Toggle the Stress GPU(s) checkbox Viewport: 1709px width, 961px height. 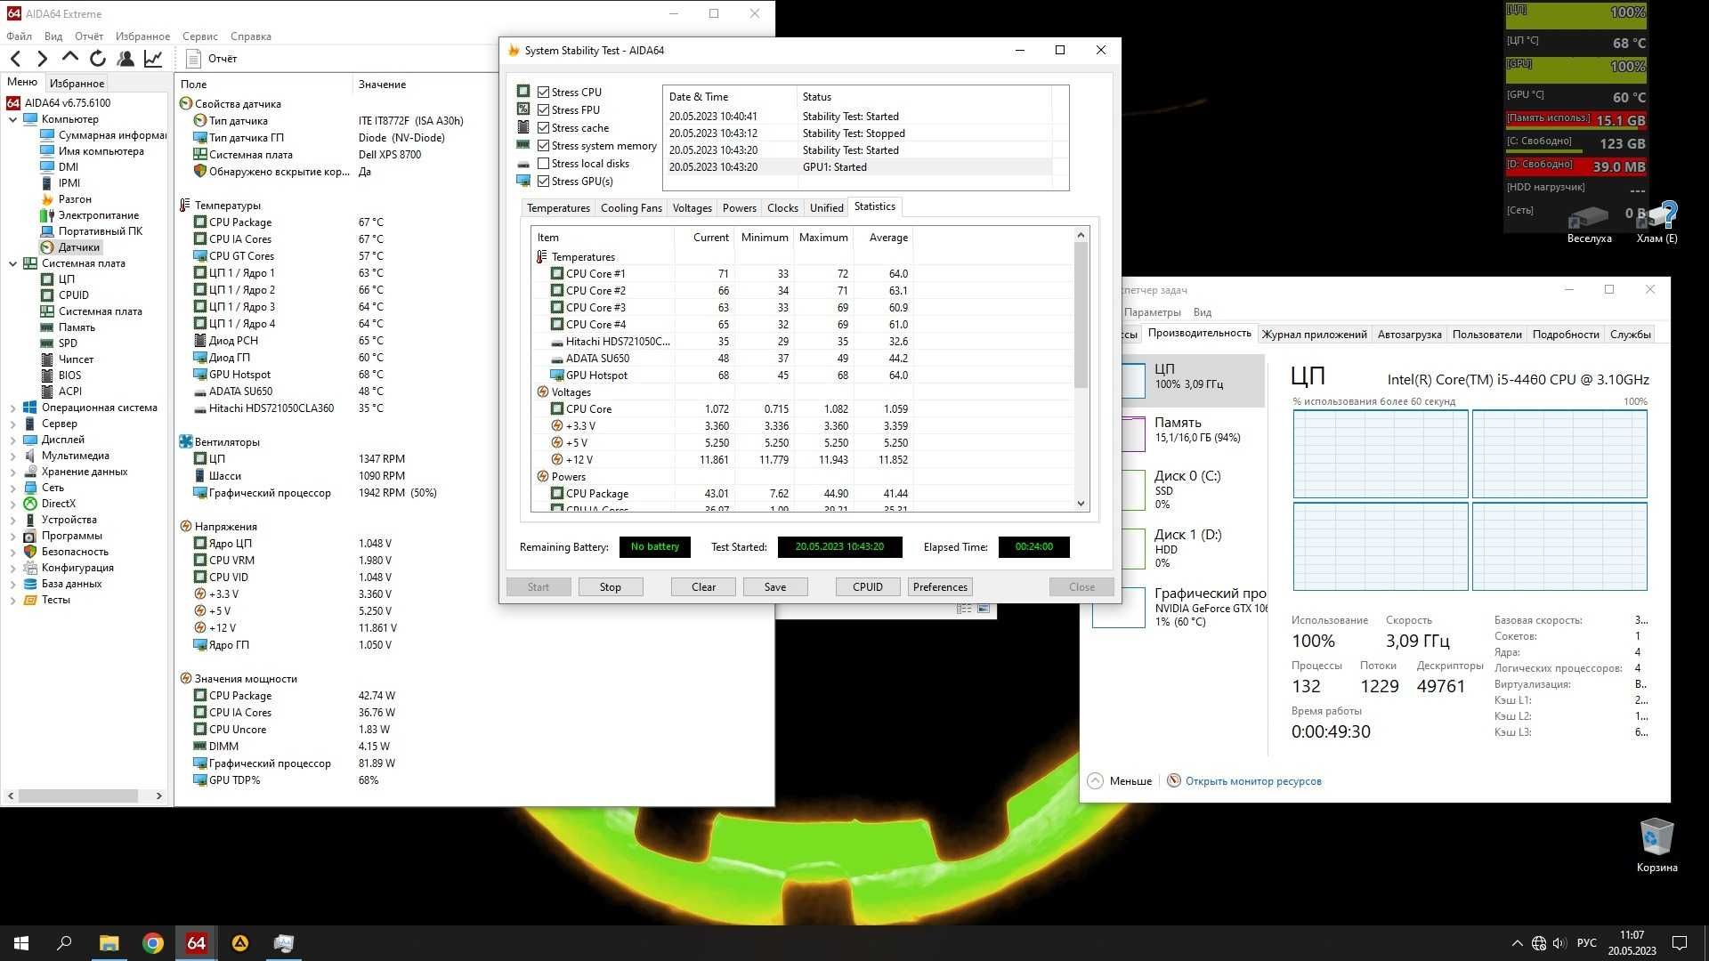[x=543, y=181]
